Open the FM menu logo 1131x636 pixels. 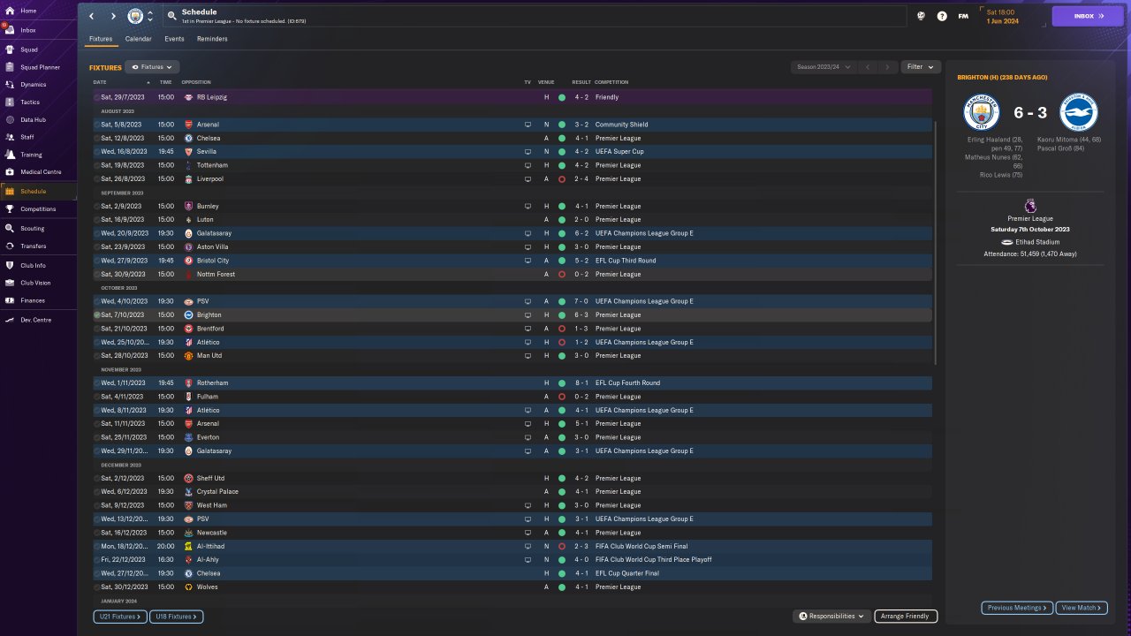[x=963, y=16]
